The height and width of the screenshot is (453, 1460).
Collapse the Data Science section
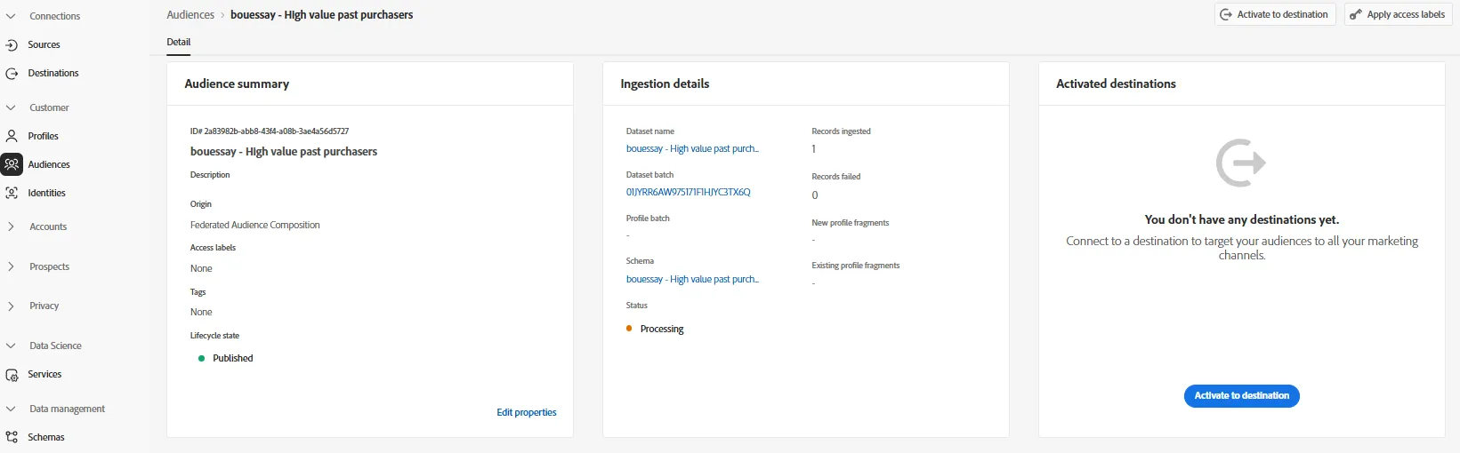click(x=11, y=346)
